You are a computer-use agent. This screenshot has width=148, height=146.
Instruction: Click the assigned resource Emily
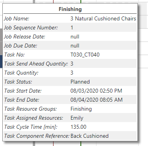pos(77,118)
